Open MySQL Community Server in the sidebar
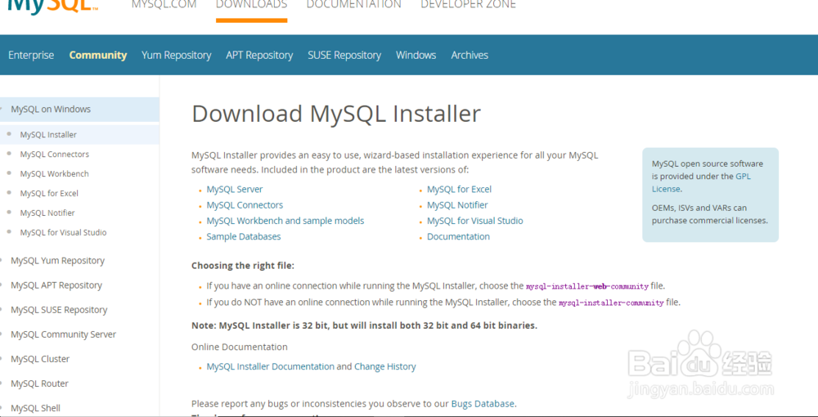The width and height of the screenshot is (818, 417). 63,334
